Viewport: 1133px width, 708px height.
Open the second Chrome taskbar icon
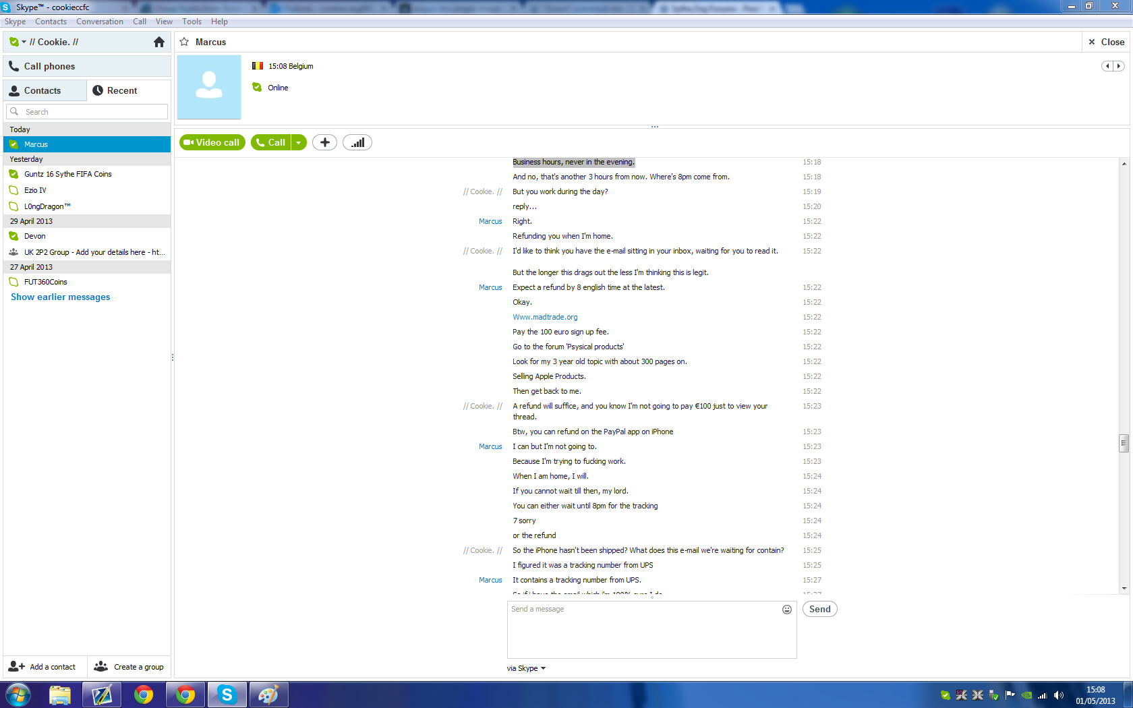pyautogui.click(x=185, y=695)
